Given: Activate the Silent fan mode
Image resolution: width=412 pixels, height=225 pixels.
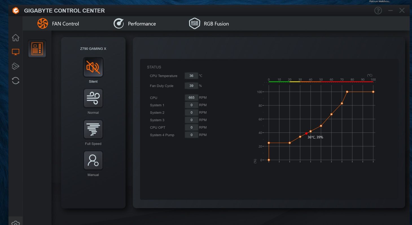Looking at the screenshot, I should click(x=93, y=67).
